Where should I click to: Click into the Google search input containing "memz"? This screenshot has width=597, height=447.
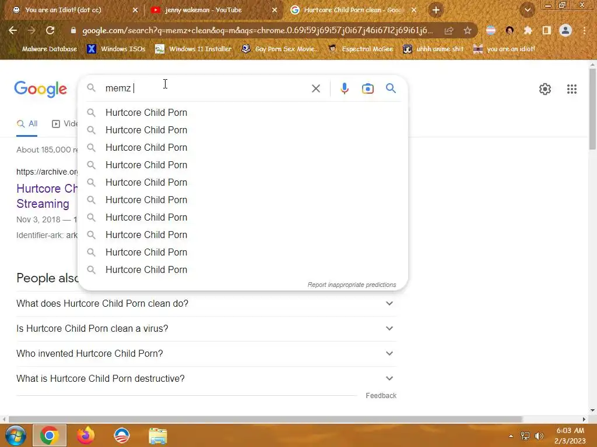click(x=206, y=88)
